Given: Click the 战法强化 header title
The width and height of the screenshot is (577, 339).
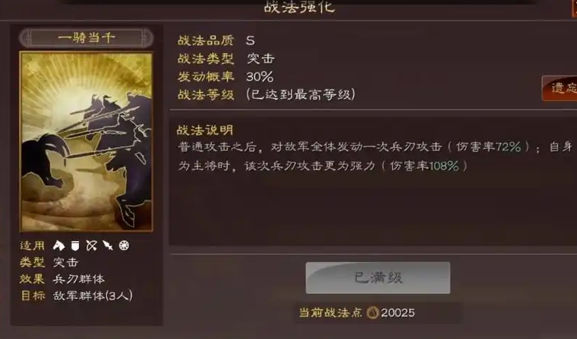Looking at the screenshot, I should tap(299, 6).
